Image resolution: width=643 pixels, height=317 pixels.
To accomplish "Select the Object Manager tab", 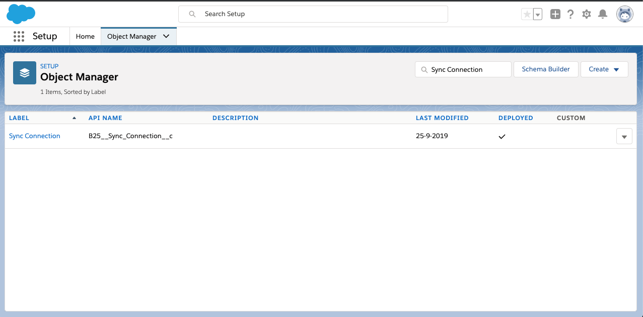I will tap(131, 36).
